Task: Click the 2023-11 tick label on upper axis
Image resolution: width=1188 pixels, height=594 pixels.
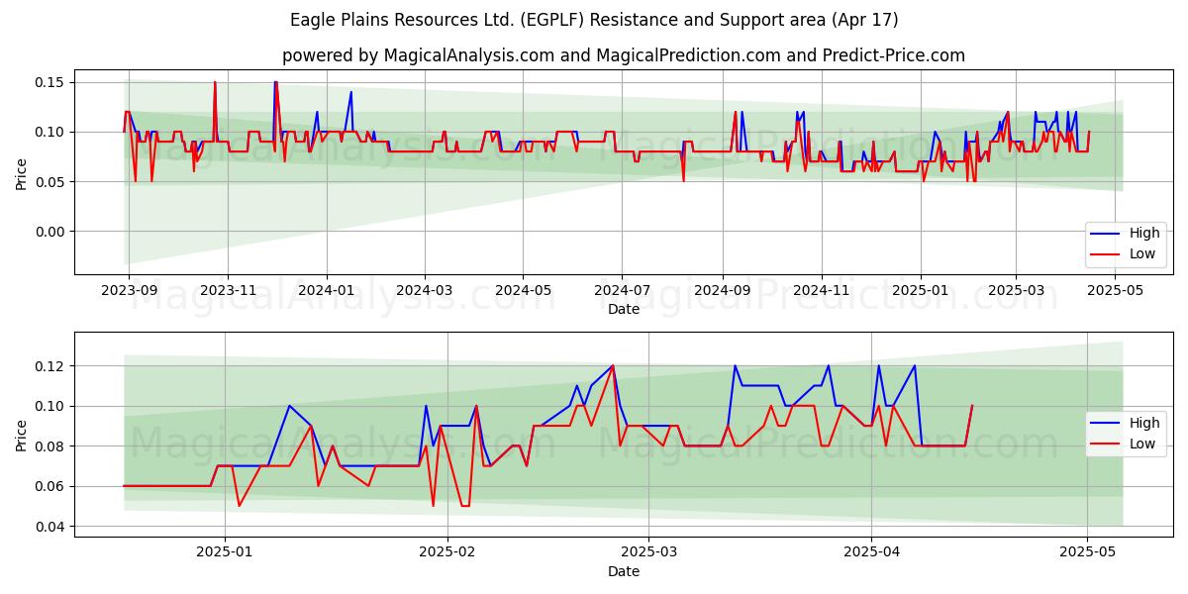Action: (x=228, y=291)
